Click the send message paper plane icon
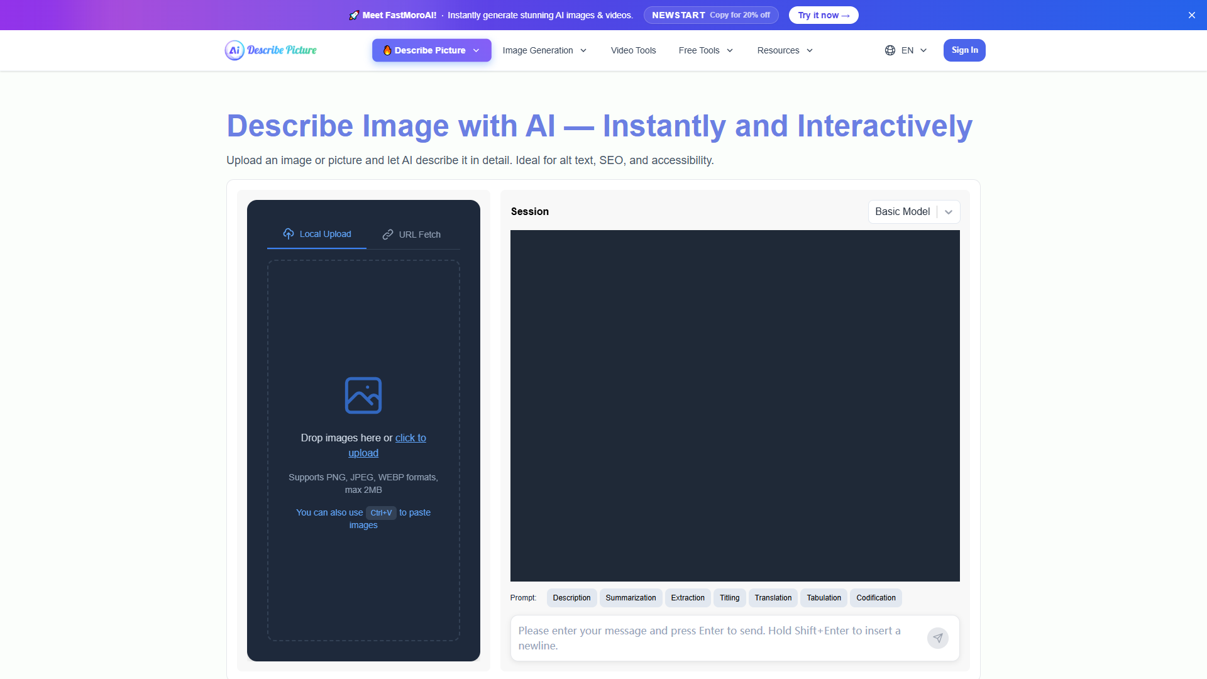 (937, 638)
